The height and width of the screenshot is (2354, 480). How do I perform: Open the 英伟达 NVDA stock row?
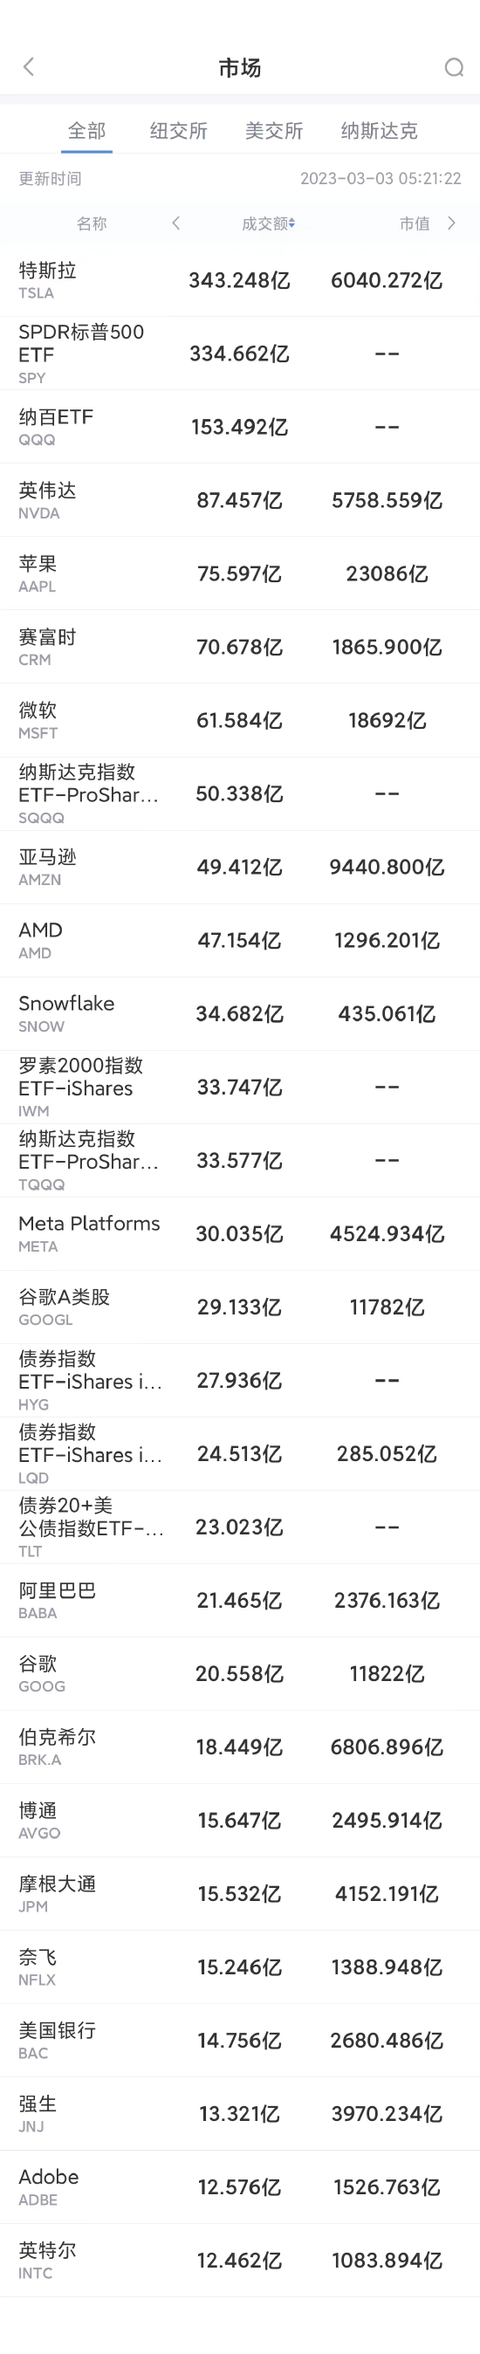[239, 500]
